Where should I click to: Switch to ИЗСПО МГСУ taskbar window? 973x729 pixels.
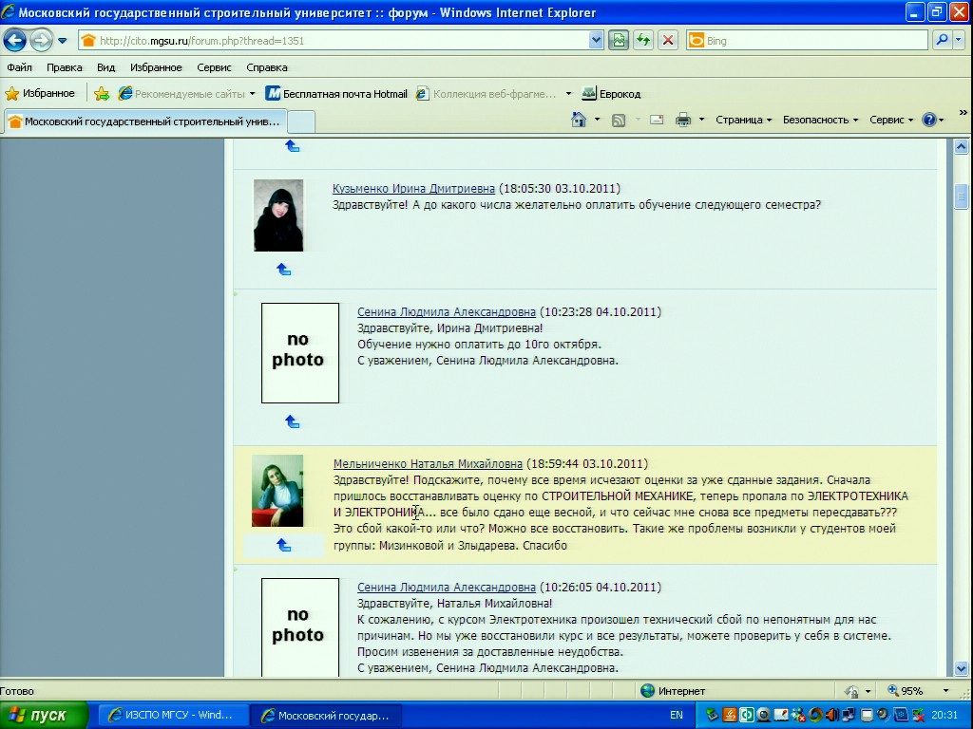pyautogui.click(x=171, y=716)
